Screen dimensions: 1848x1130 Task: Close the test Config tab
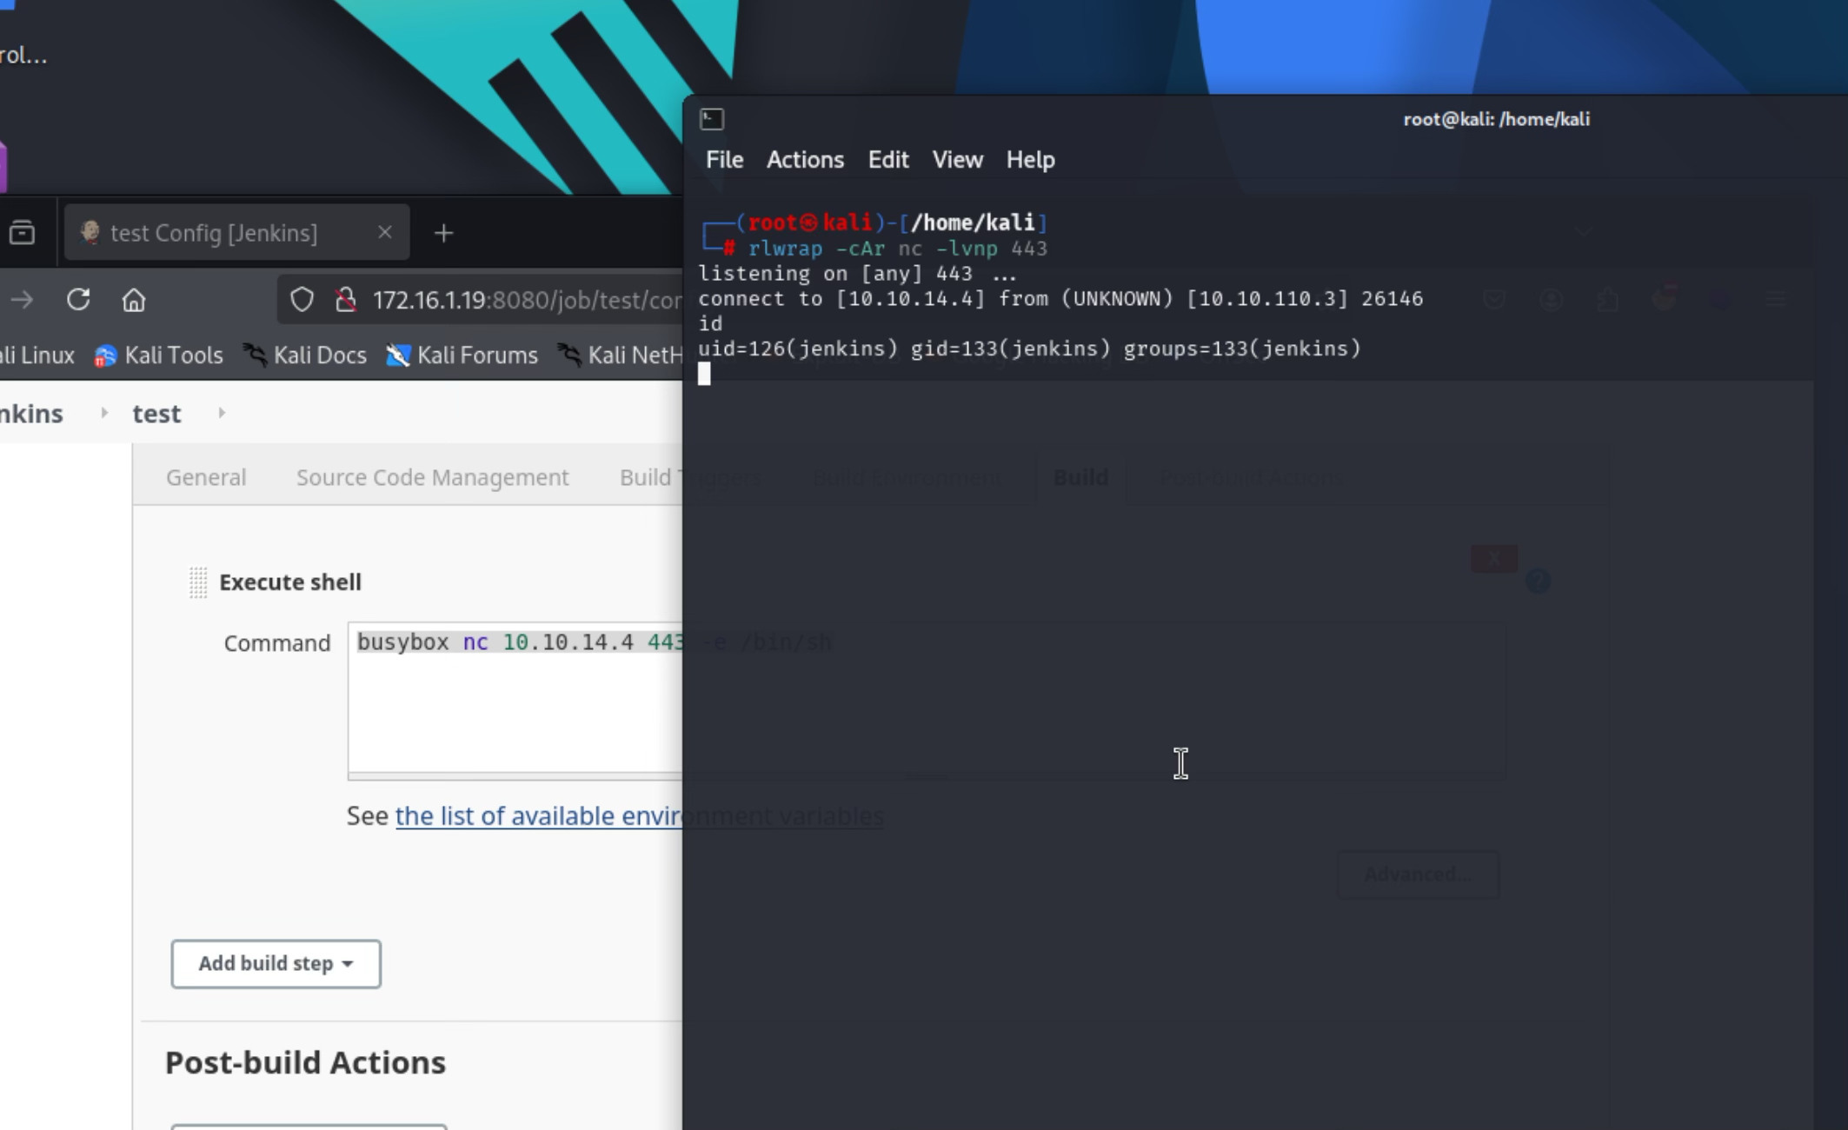coord(384,232)
